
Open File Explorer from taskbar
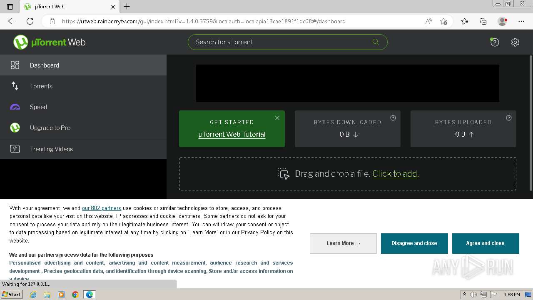coord(47,295)
